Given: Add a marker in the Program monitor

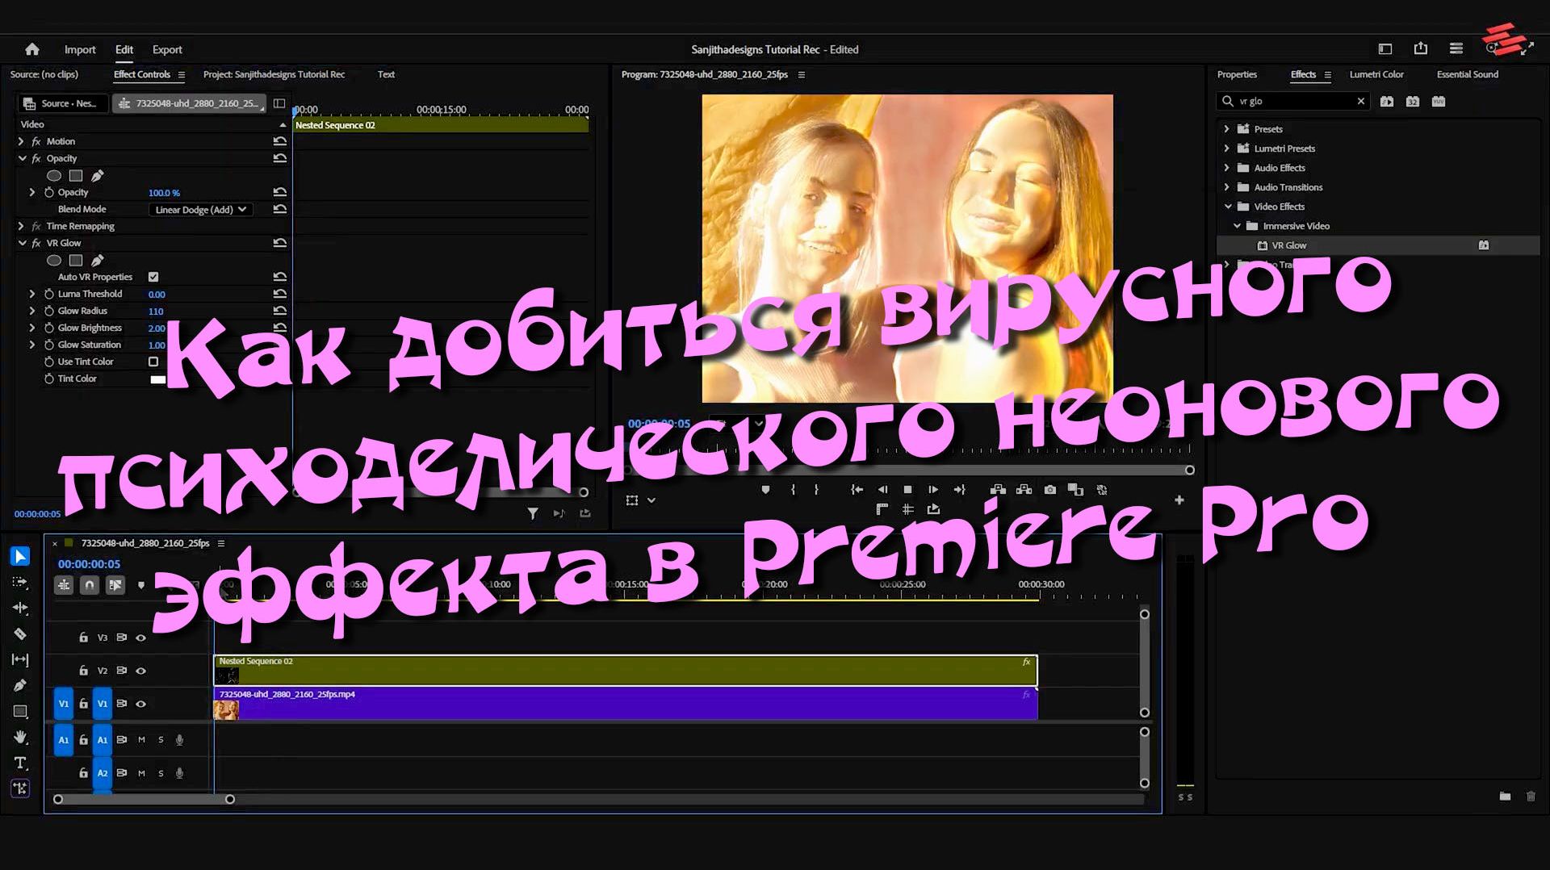Looking at the screenshot, I should pos(765,489).
